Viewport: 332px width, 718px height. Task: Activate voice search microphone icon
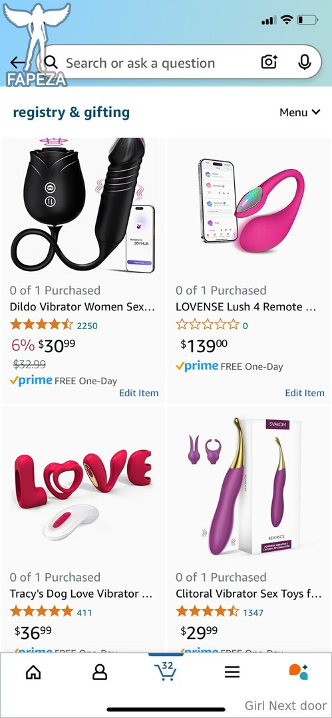305,62
